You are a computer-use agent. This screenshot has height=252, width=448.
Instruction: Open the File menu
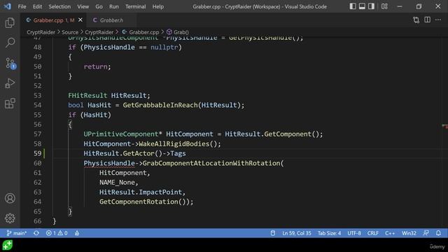22,6
